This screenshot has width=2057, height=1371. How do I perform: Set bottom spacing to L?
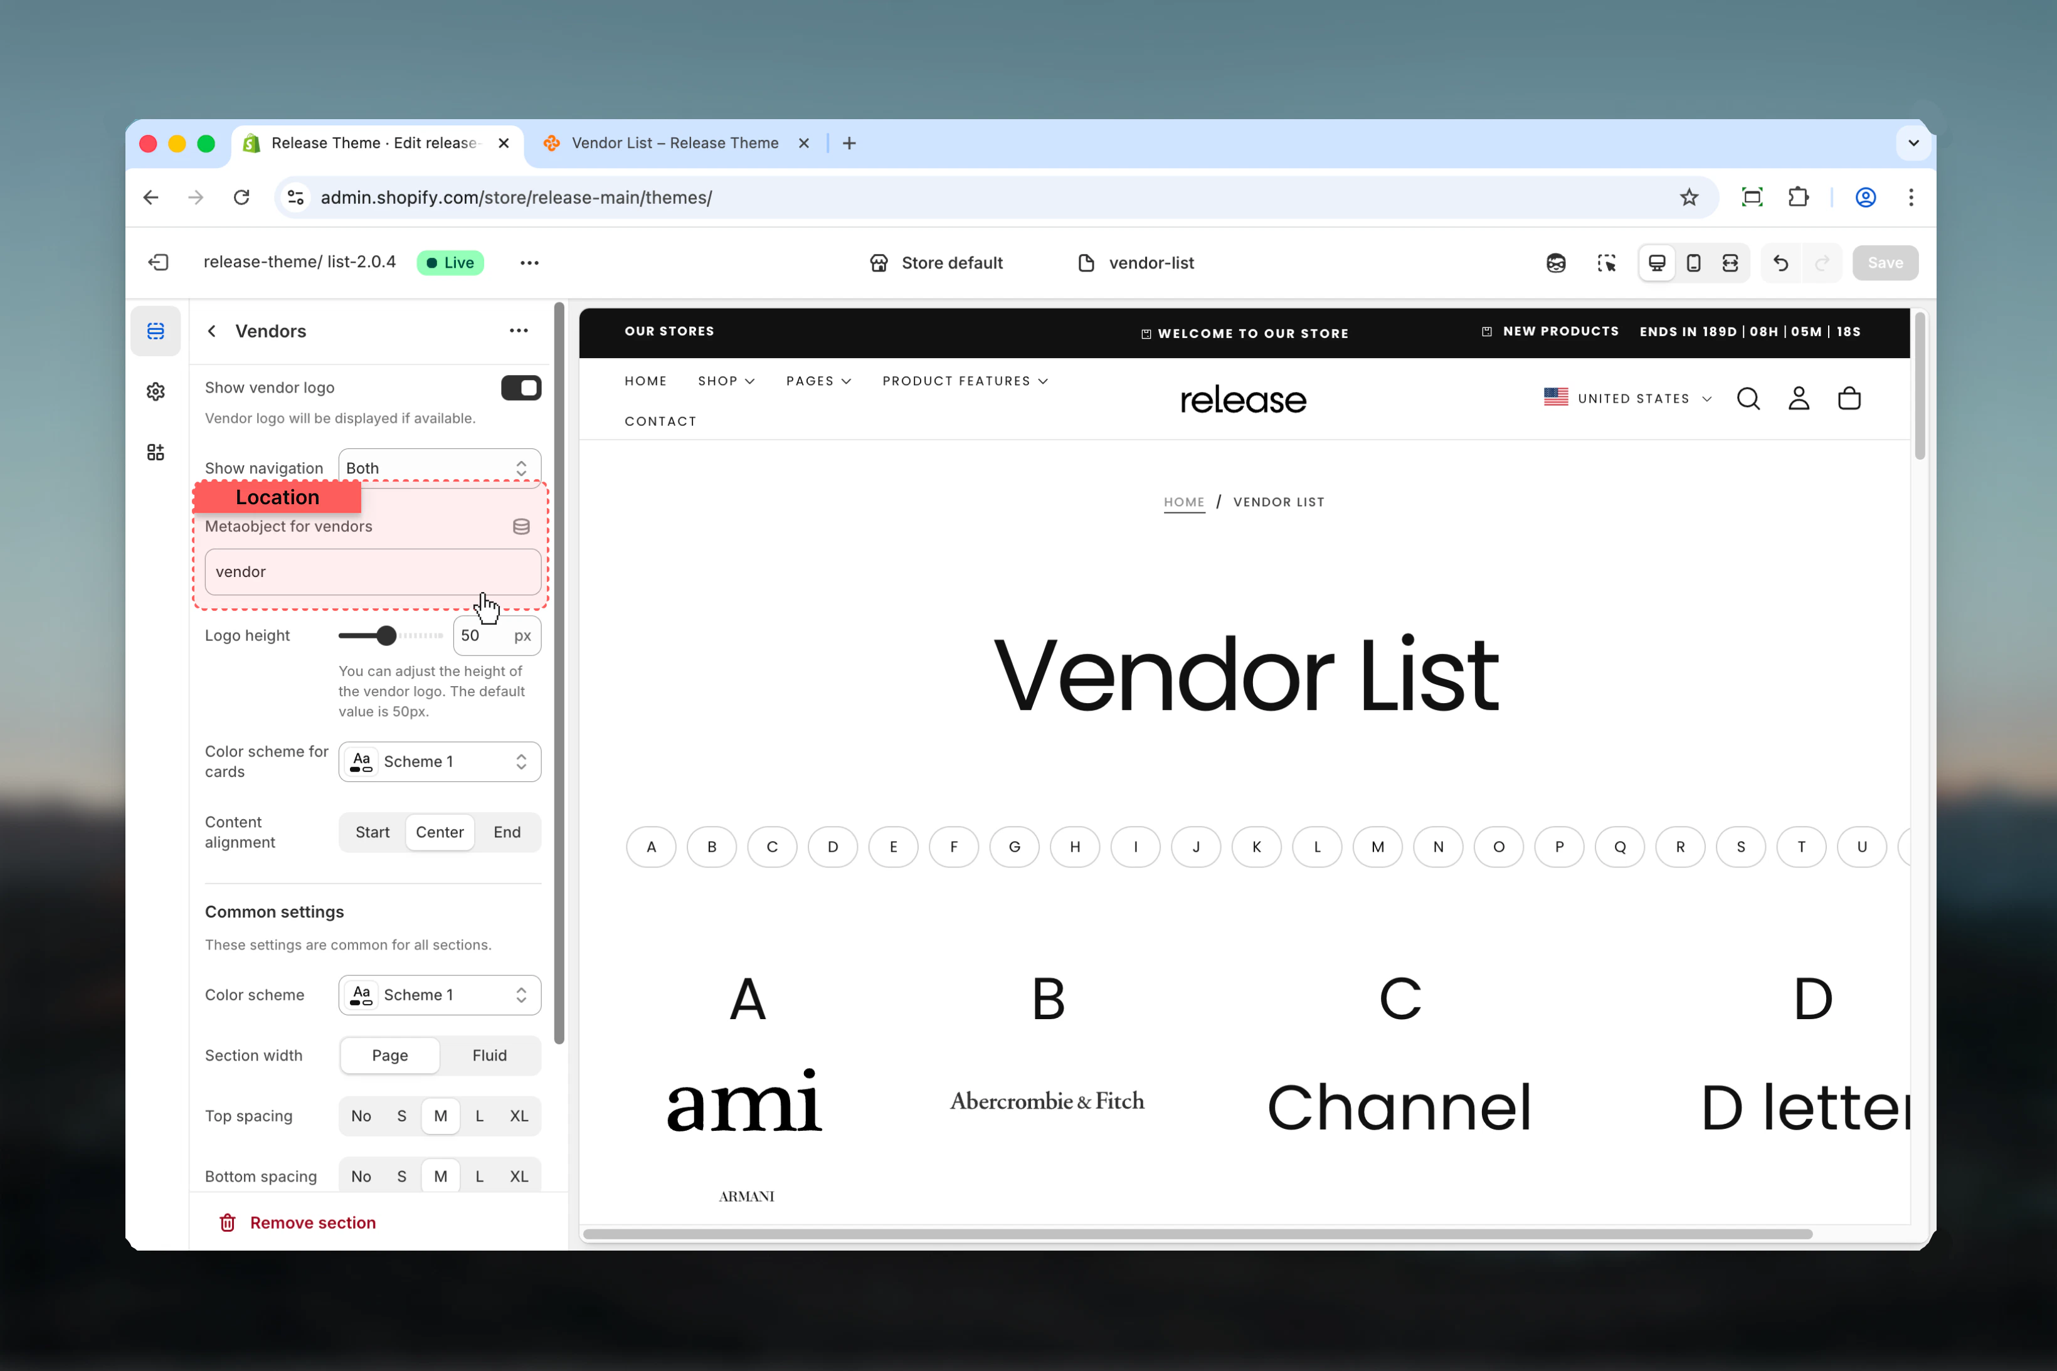[479, 1177]
